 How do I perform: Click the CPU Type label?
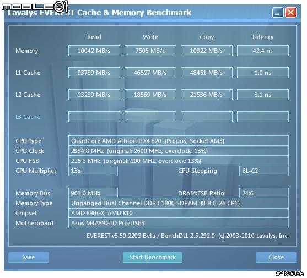click(x=29, y=141)
